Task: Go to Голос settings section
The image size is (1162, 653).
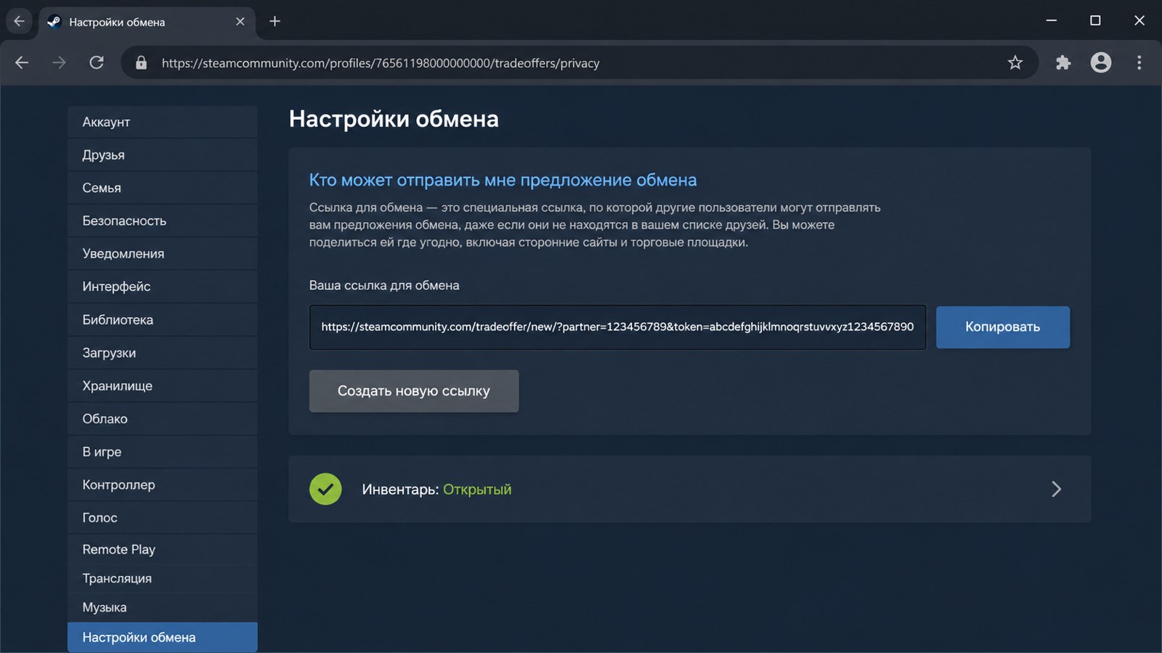Action: (x=163, y=517)
